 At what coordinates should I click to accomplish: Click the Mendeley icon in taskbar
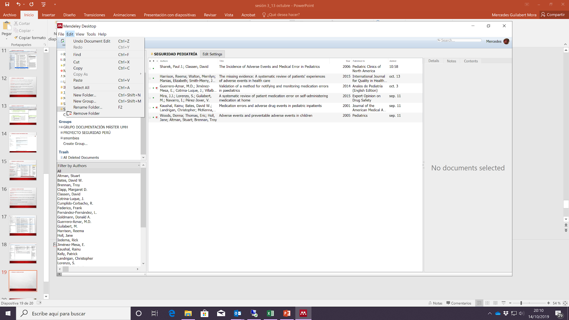coord(303,313)
